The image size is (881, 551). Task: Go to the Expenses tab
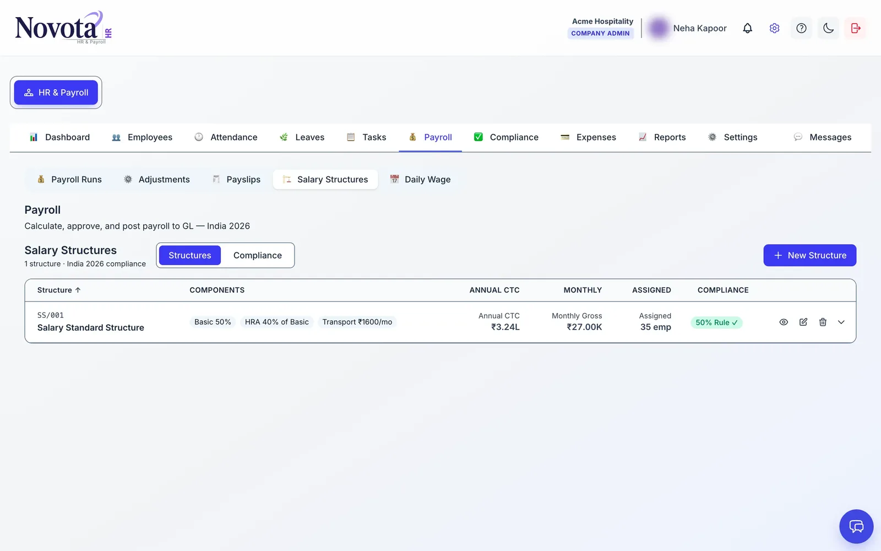588,137
